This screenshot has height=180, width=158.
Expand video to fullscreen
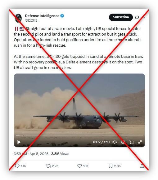pyautogui.click(x=140, y=142)
